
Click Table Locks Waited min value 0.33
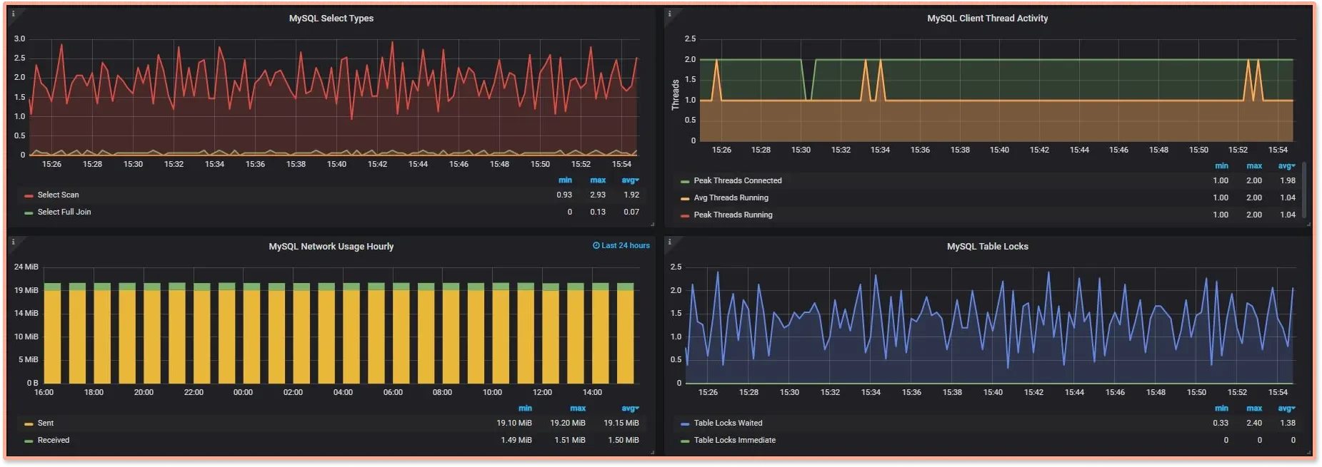click(x=1221, y=423)
